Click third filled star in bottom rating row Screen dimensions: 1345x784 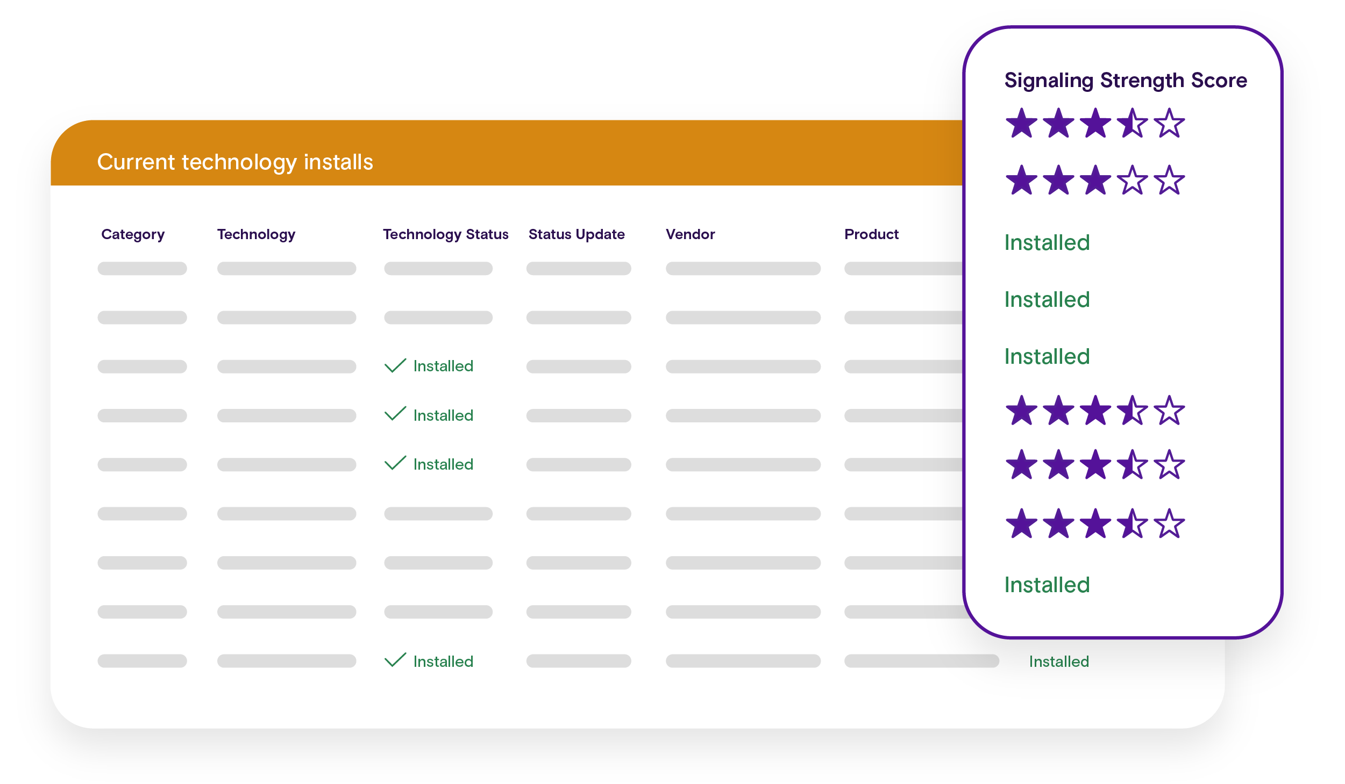pyautogui.click(x=1095, y=523)
